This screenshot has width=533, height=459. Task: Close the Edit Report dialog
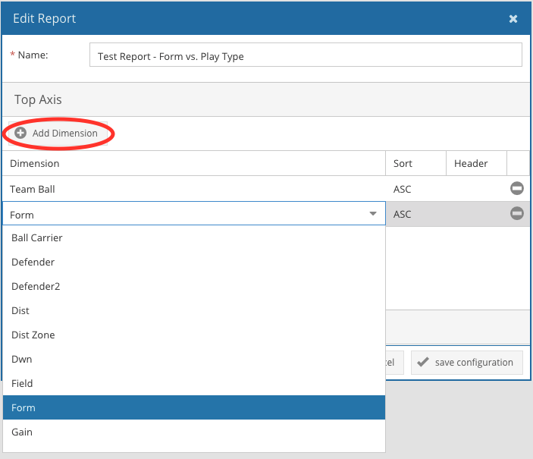513,19
